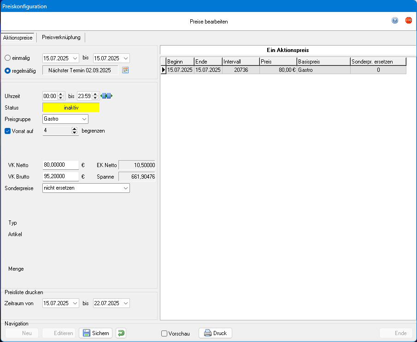Click into the VK Netto price field
This screenshot has height=342, width=417.
point(60,165)
